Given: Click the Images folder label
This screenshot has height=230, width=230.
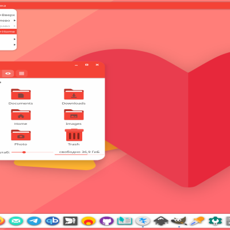Looking at the screenshot, I should click(x=74, y=124).
